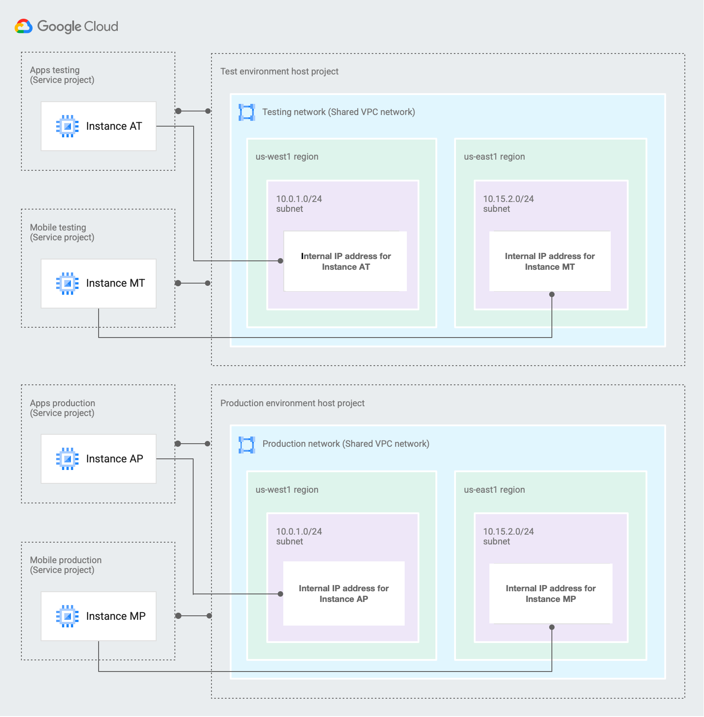Select the Instance AT compute chip icon
704x717 pixels.
(67, 126)
